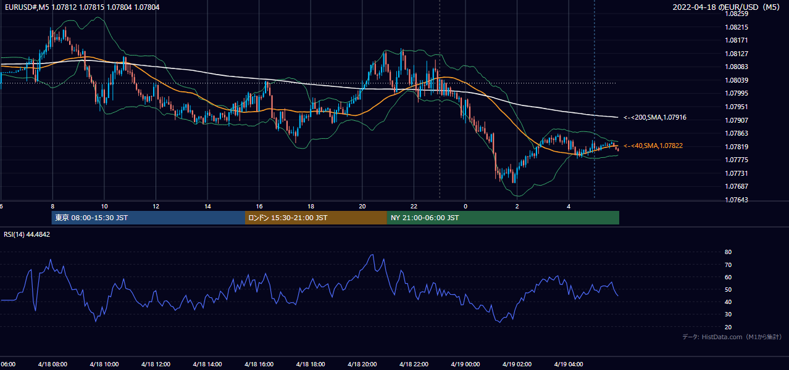Click the 4/19 02:00 time axis label
Screen dimensions: 789x370
coord(517,364)
